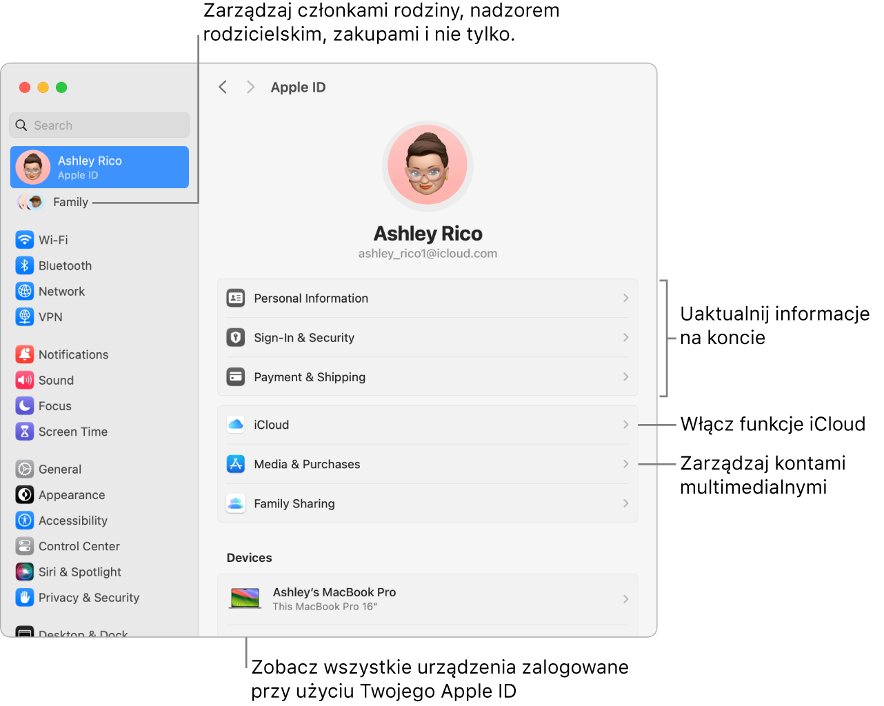884x706 pixels.
Task: Click the search magnifier icon
Action: click(x=21, y=125)
